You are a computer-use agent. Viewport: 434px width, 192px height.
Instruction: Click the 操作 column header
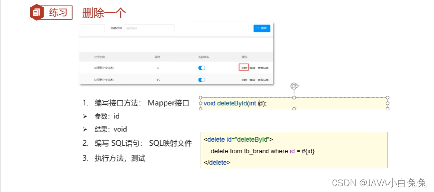point(244,57)
